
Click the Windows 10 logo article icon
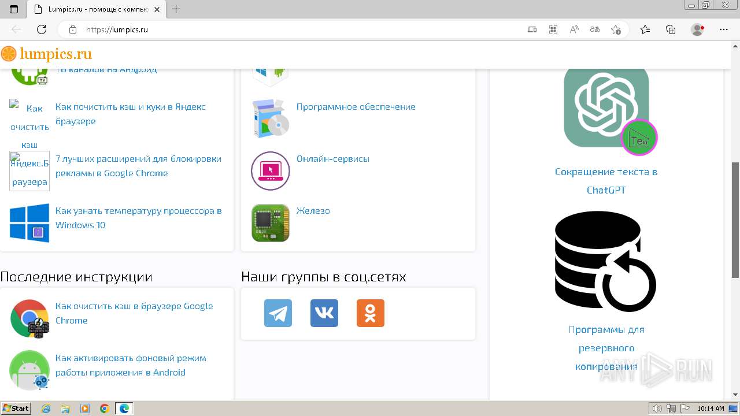(x=29, y=222)
